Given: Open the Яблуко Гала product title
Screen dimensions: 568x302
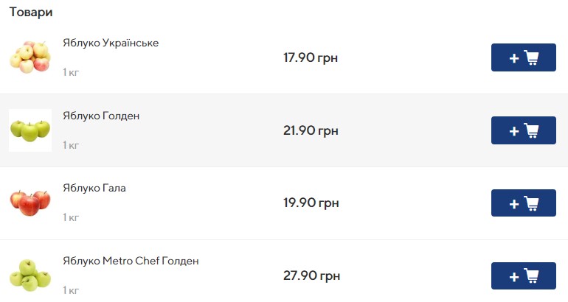Looking at the screenshot, I should pos(94,188).
